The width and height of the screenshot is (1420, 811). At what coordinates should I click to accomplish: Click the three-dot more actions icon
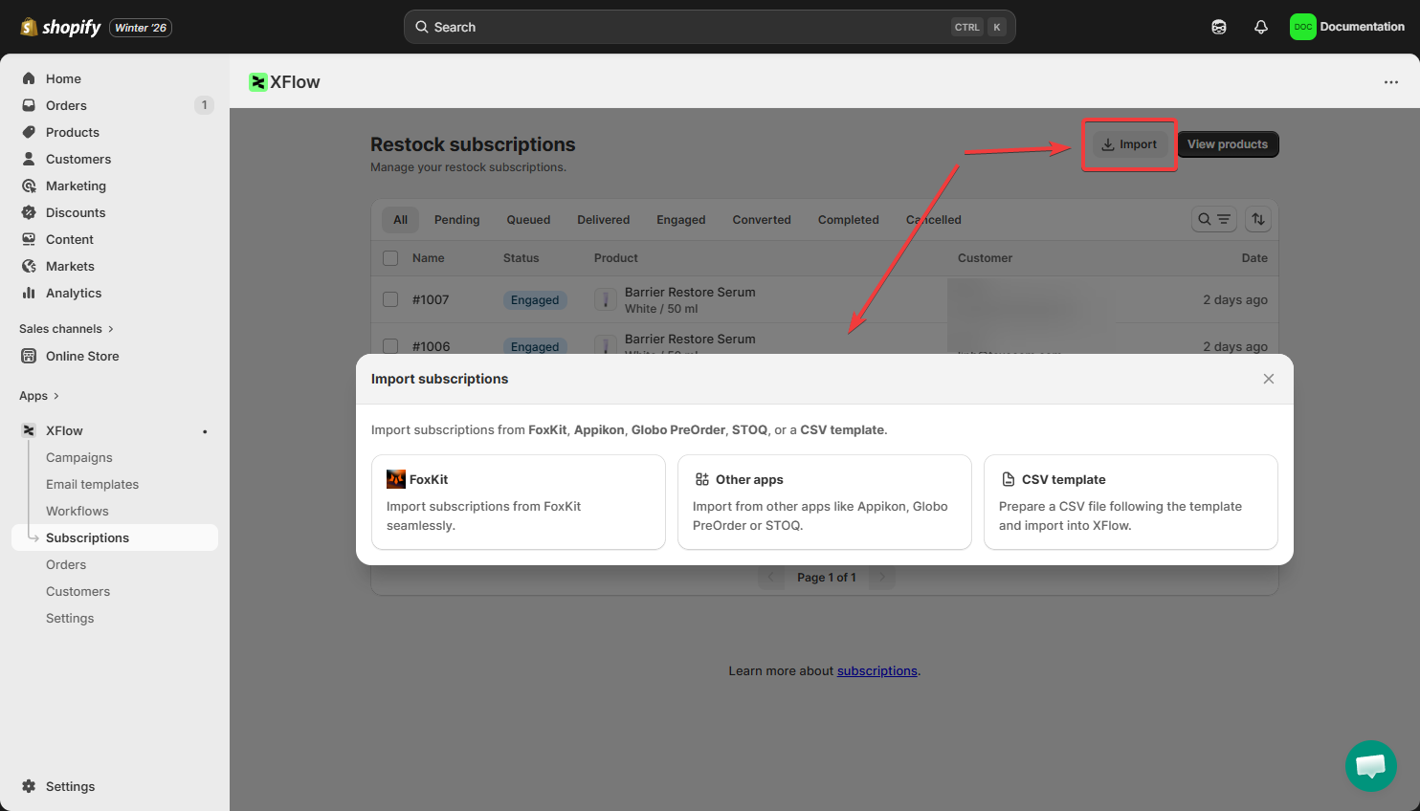1390,82
